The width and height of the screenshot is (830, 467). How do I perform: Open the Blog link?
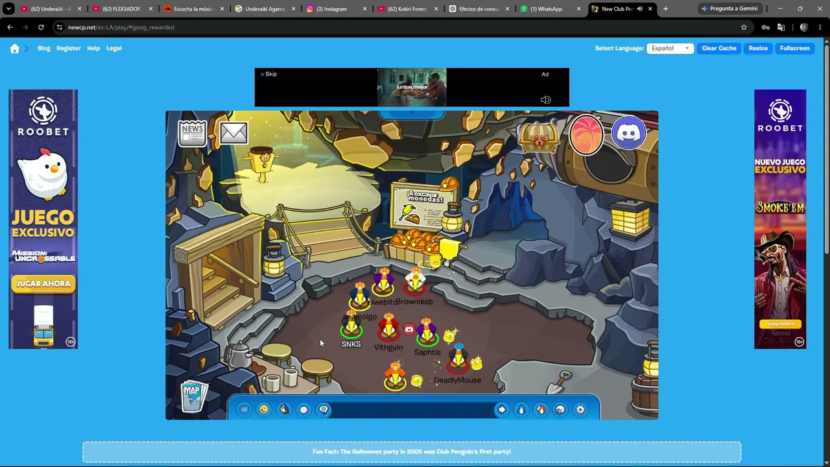[x=43, y=49]
